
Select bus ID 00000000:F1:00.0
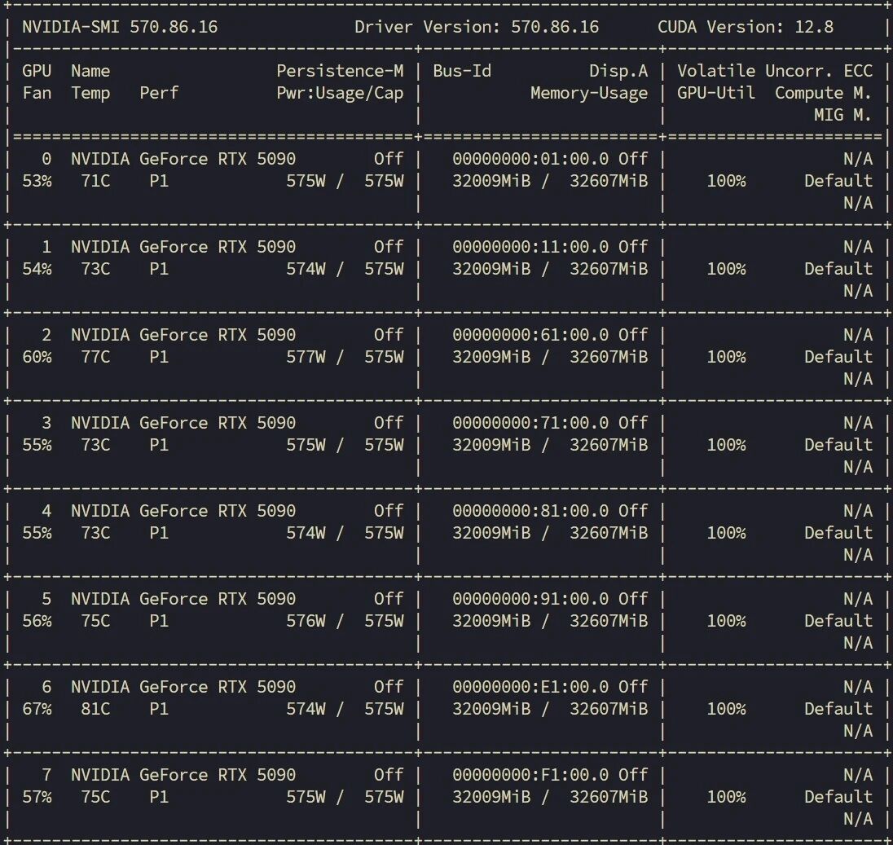tap(530, 775)
